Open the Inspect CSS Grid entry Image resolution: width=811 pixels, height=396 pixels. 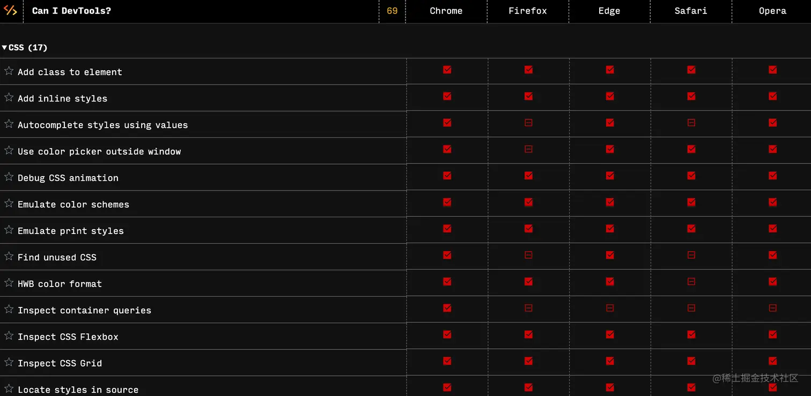60,363
